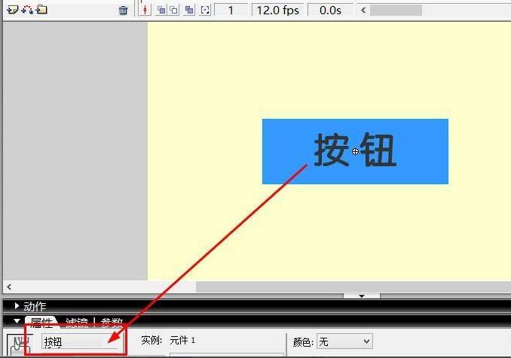Enable edit multiple frames
This screenshot has width=511, height=358.
click(x=189, y=11)
